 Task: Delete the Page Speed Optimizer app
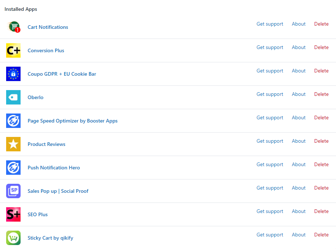pos(321,117)
